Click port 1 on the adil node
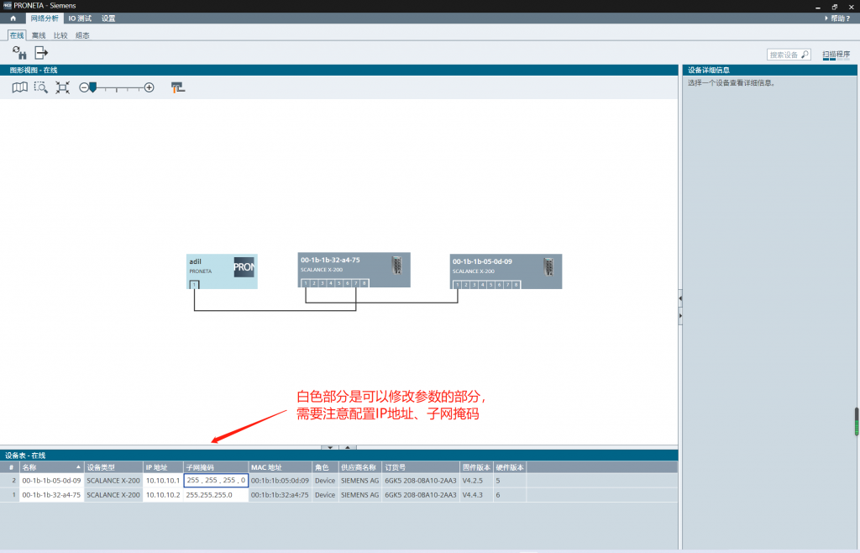 194,285
